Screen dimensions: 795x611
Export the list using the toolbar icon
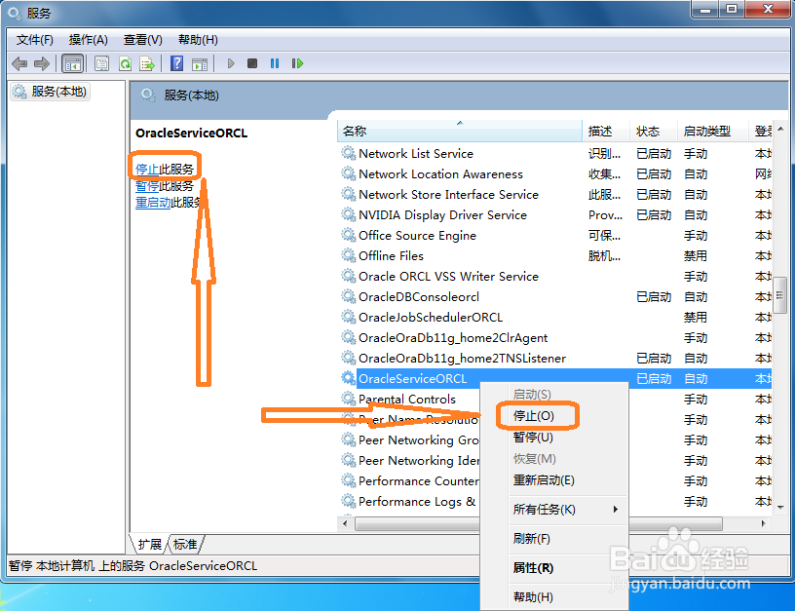[x=147, y=64]
